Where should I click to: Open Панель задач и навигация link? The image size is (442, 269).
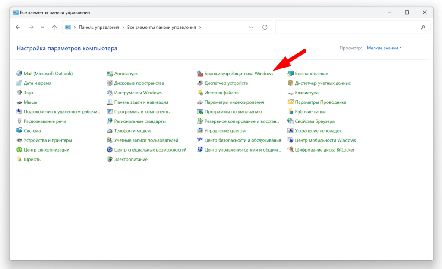tap(141, 102)
